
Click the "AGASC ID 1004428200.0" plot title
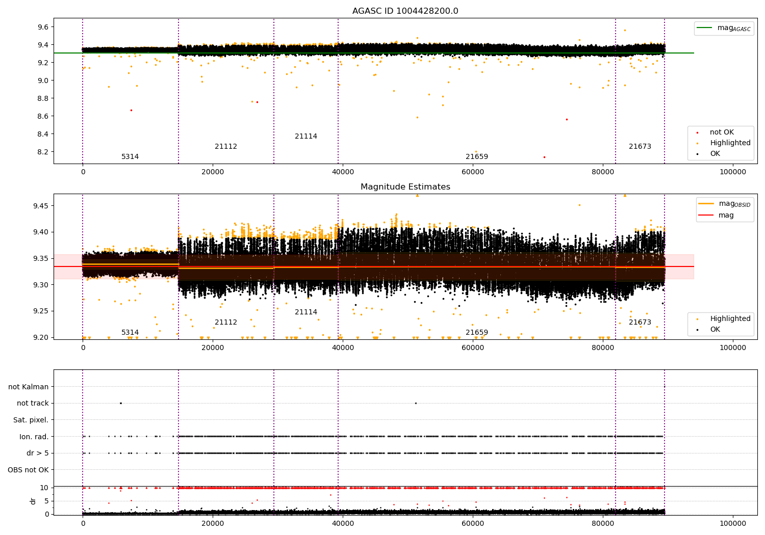click(405, 11)
